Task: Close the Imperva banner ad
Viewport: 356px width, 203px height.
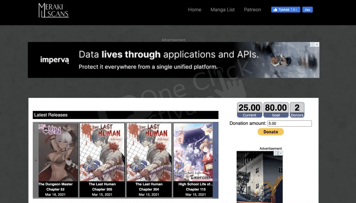Action: coord(317,44)
